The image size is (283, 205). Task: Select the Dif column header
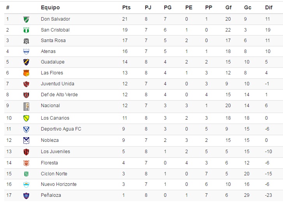pyautogui.click(x=269, y=7)
